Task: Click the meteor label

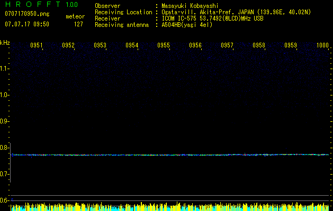Action: point(75,16)
